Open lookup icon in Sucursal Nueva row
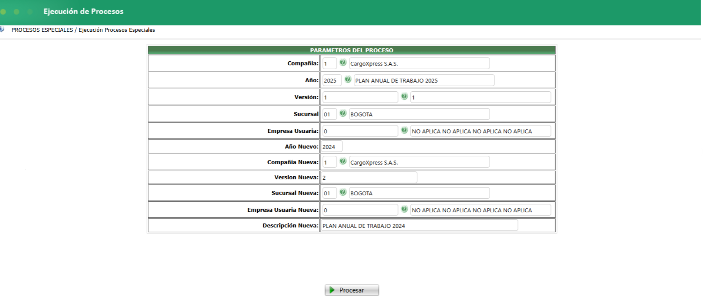 pyautogui.click(x=343, y=192)
